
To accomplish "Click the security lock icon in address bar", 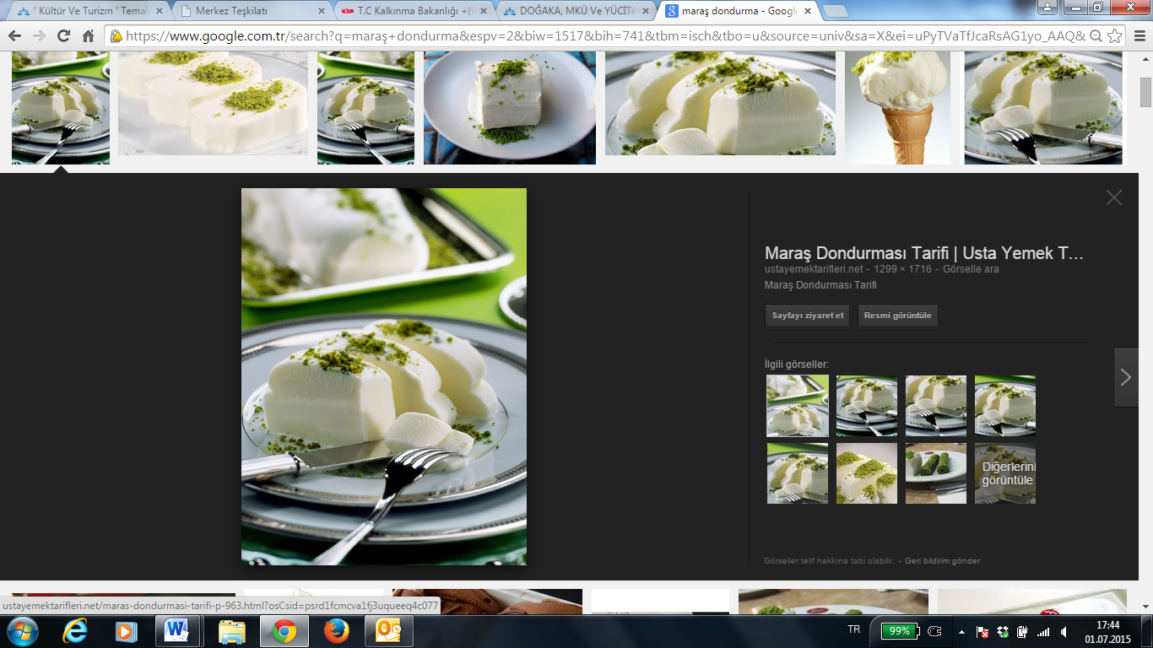I will tap(116, 36).
